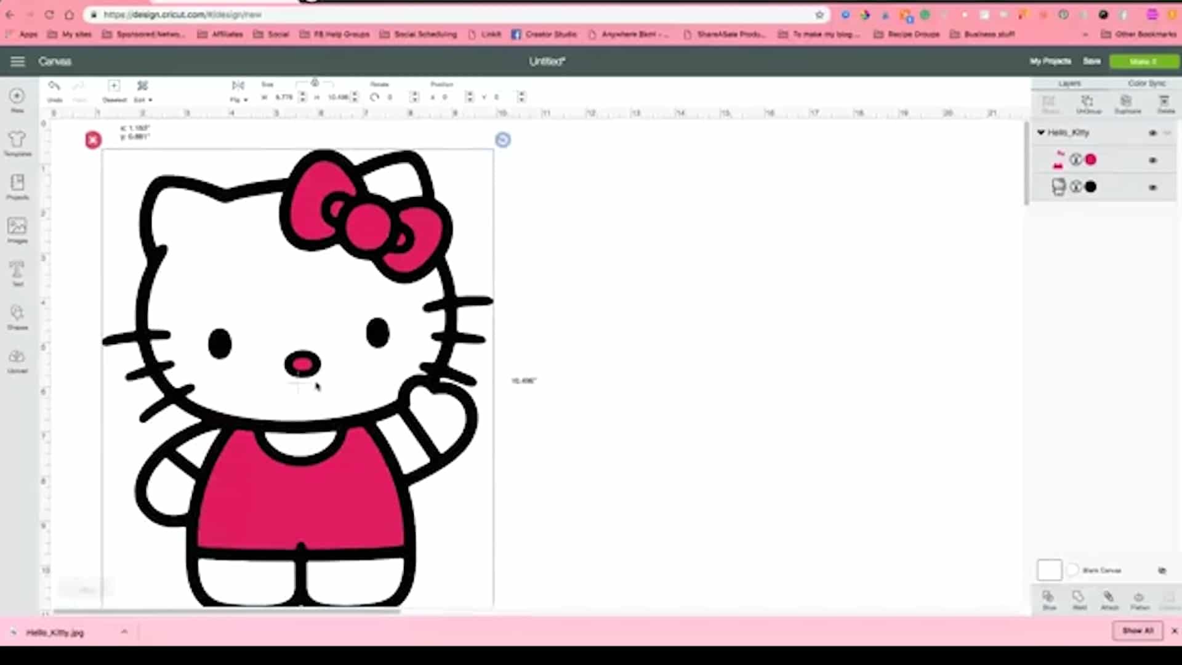The height and width of the screenshot is (665, 1182).
Task: Switch to the Layers tab
Action: [x=1069, y=83]
